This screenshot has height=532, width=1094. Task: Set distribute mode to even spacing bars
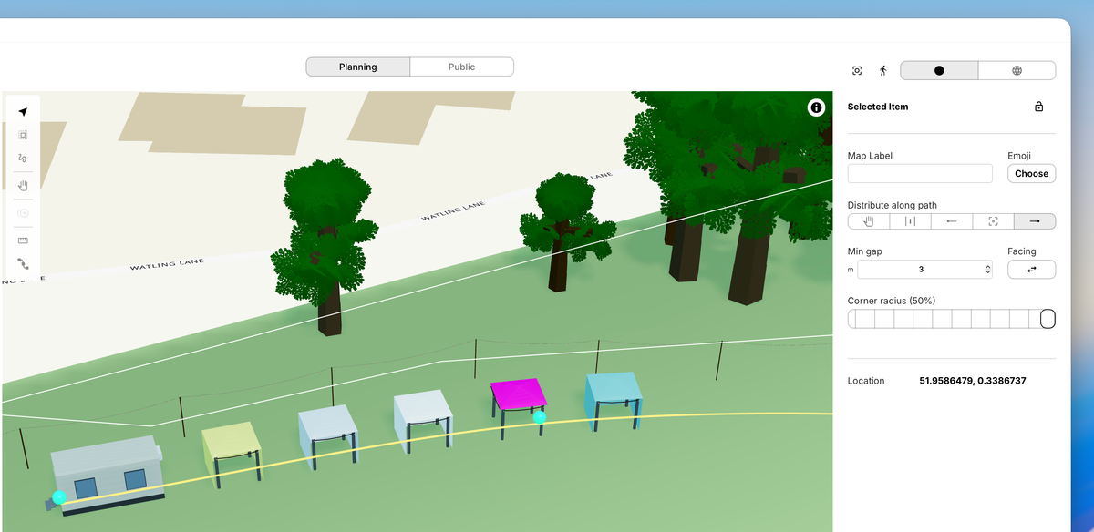pos(910,221)
